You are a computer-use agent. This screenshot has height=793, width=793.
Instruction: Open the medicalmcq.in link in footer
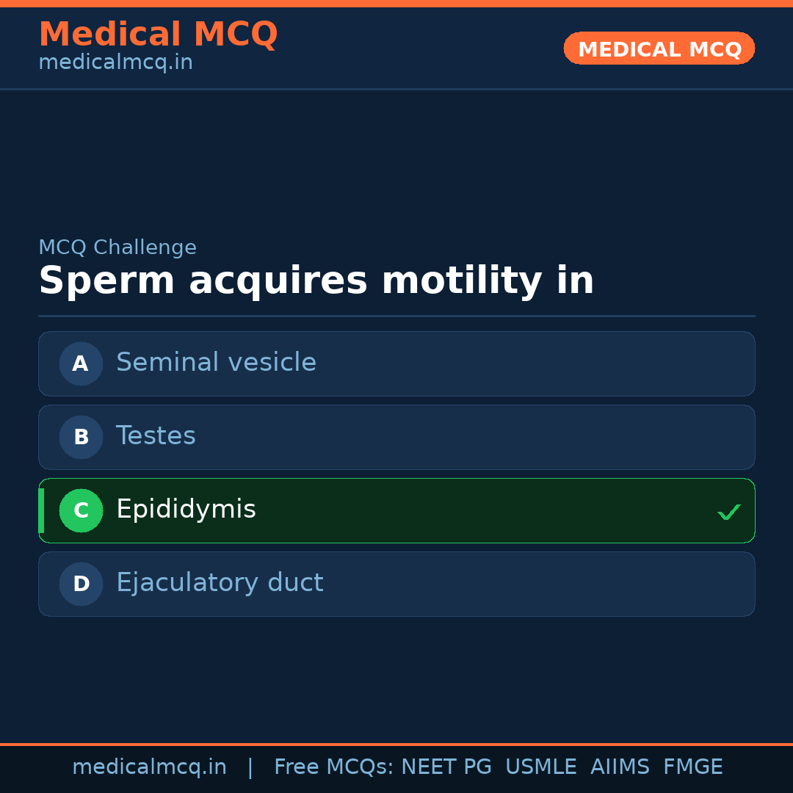click(149, 767)
